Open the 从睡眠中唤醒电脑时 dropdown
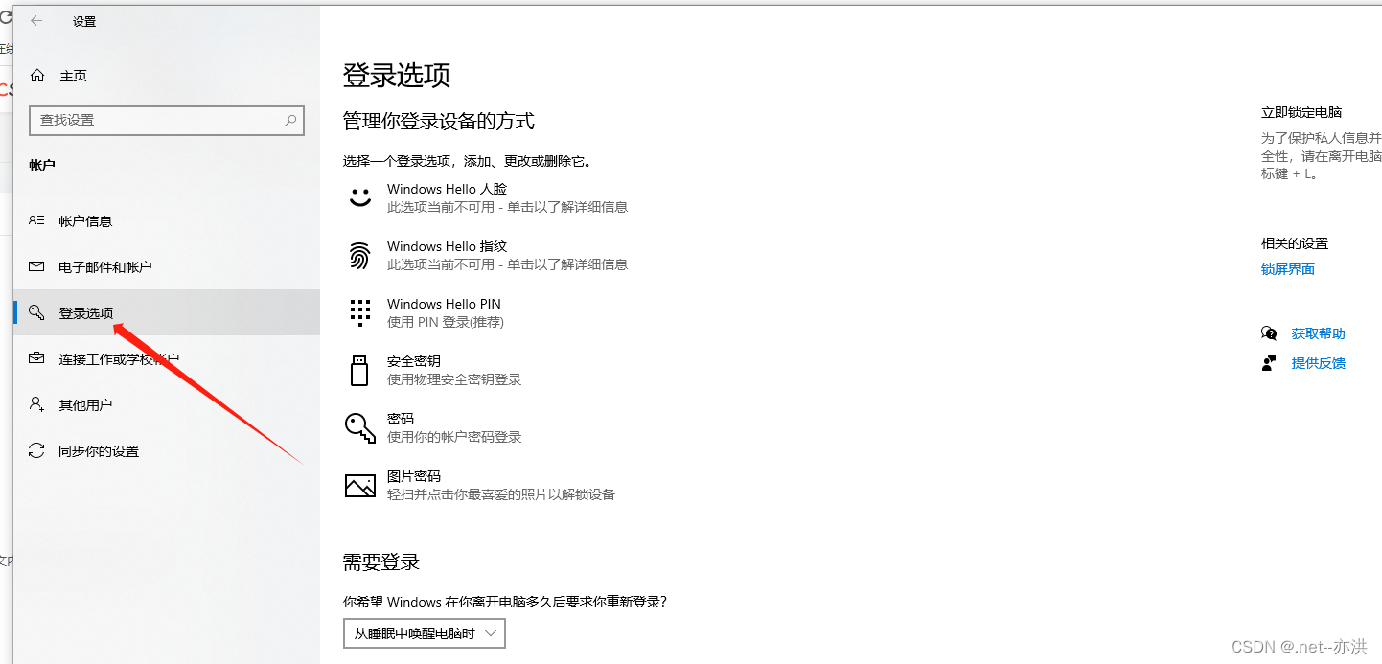Screen dimensions: 1382x664 point(425,633)
